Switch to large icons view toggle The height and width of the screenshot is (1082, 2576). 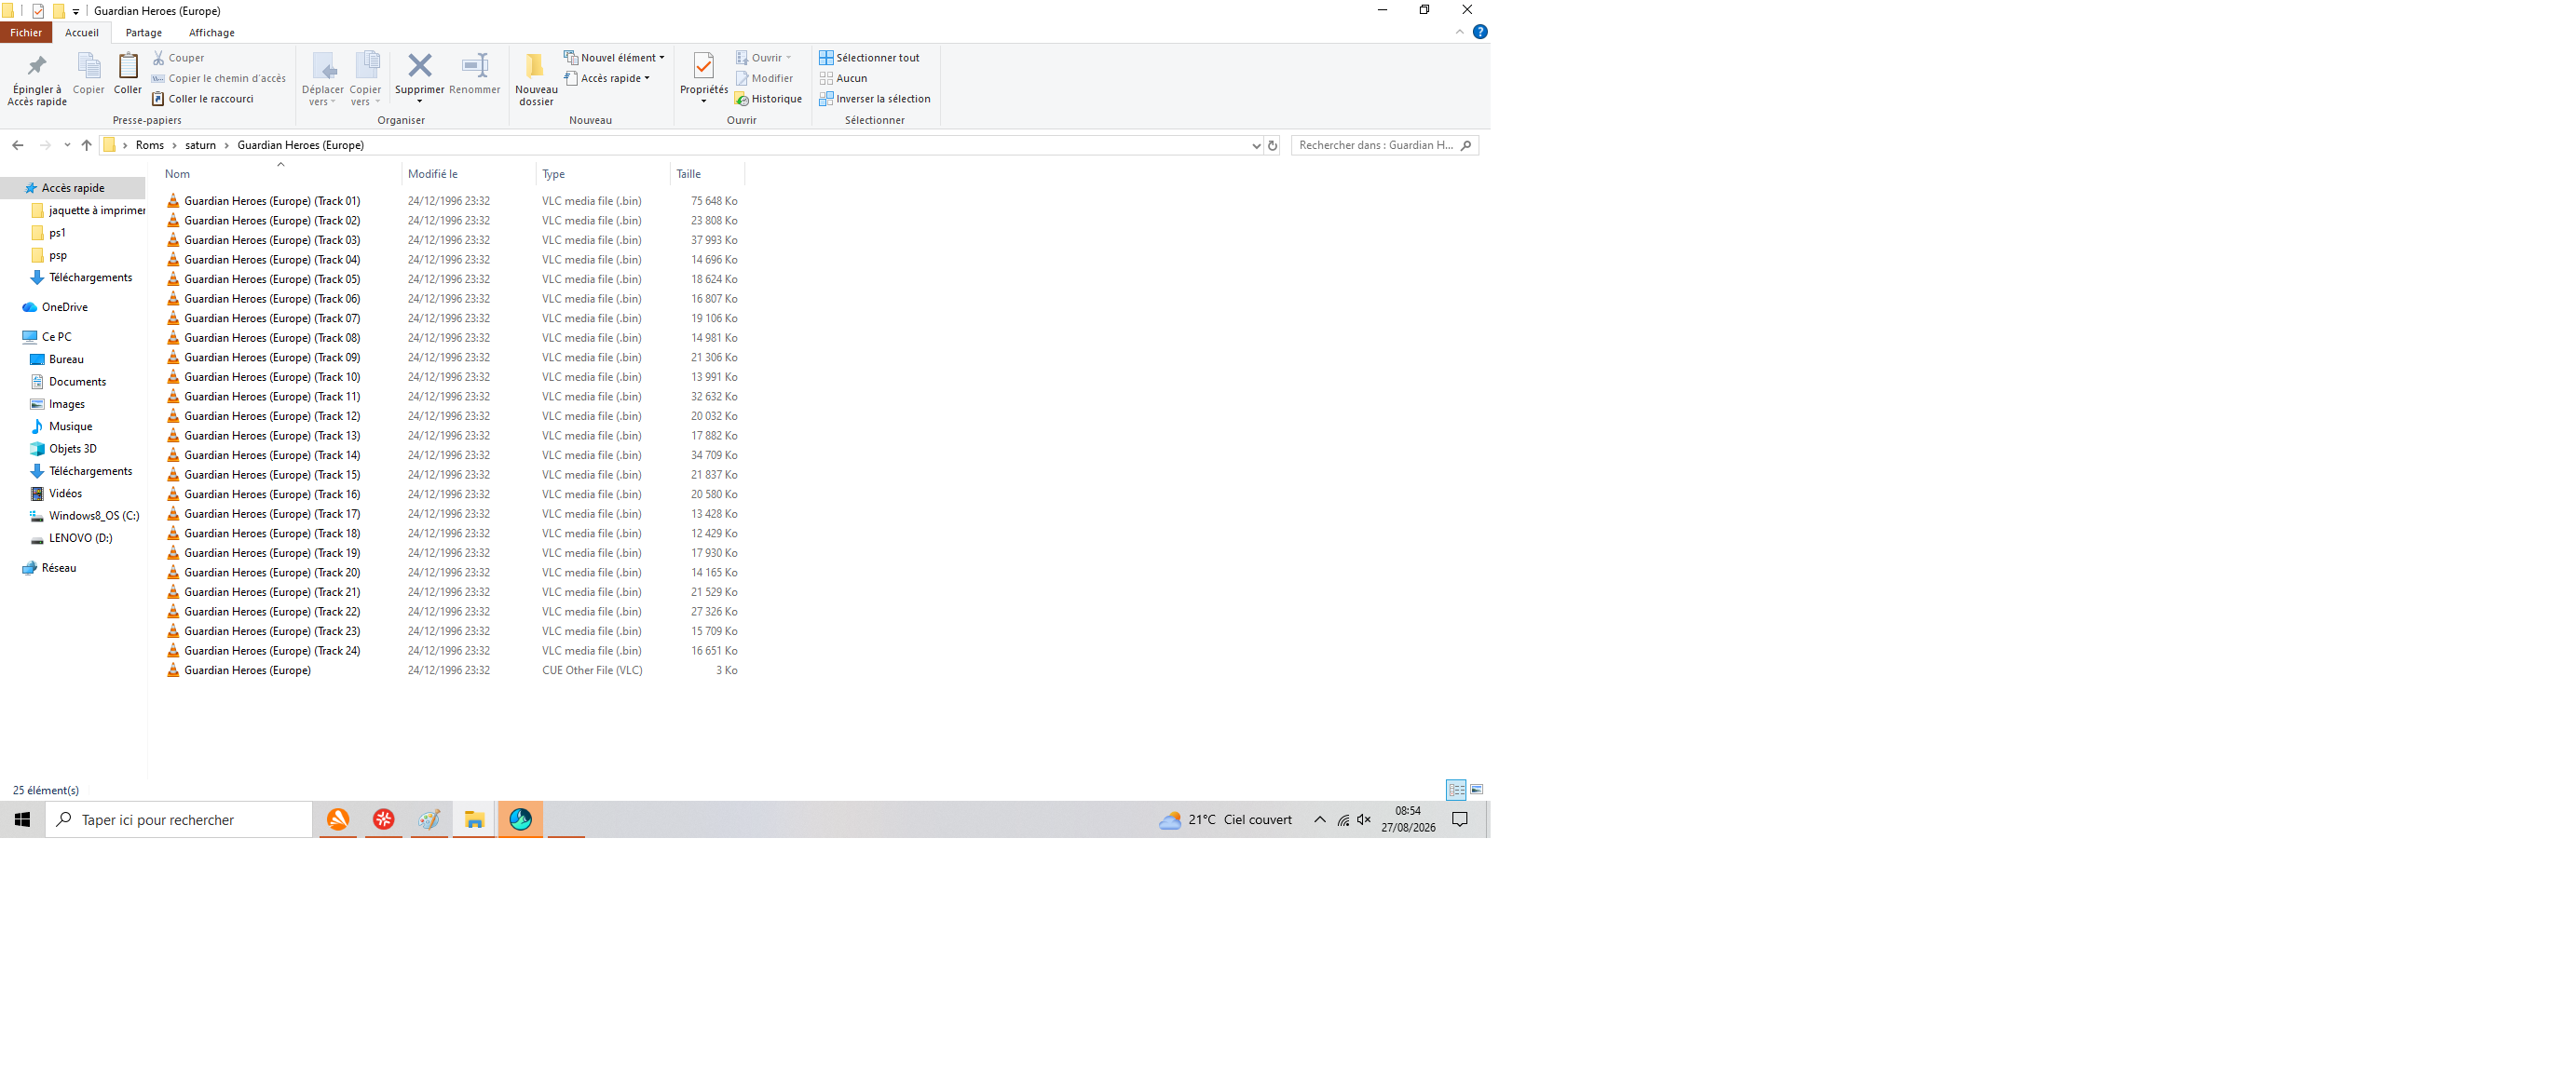point(1476,790)
